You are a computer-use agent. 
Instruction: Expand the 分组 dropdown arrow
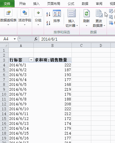(x=38, y=25)
